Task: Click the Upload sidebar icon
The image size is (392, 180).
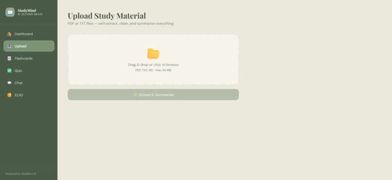Action: (9, 46)
